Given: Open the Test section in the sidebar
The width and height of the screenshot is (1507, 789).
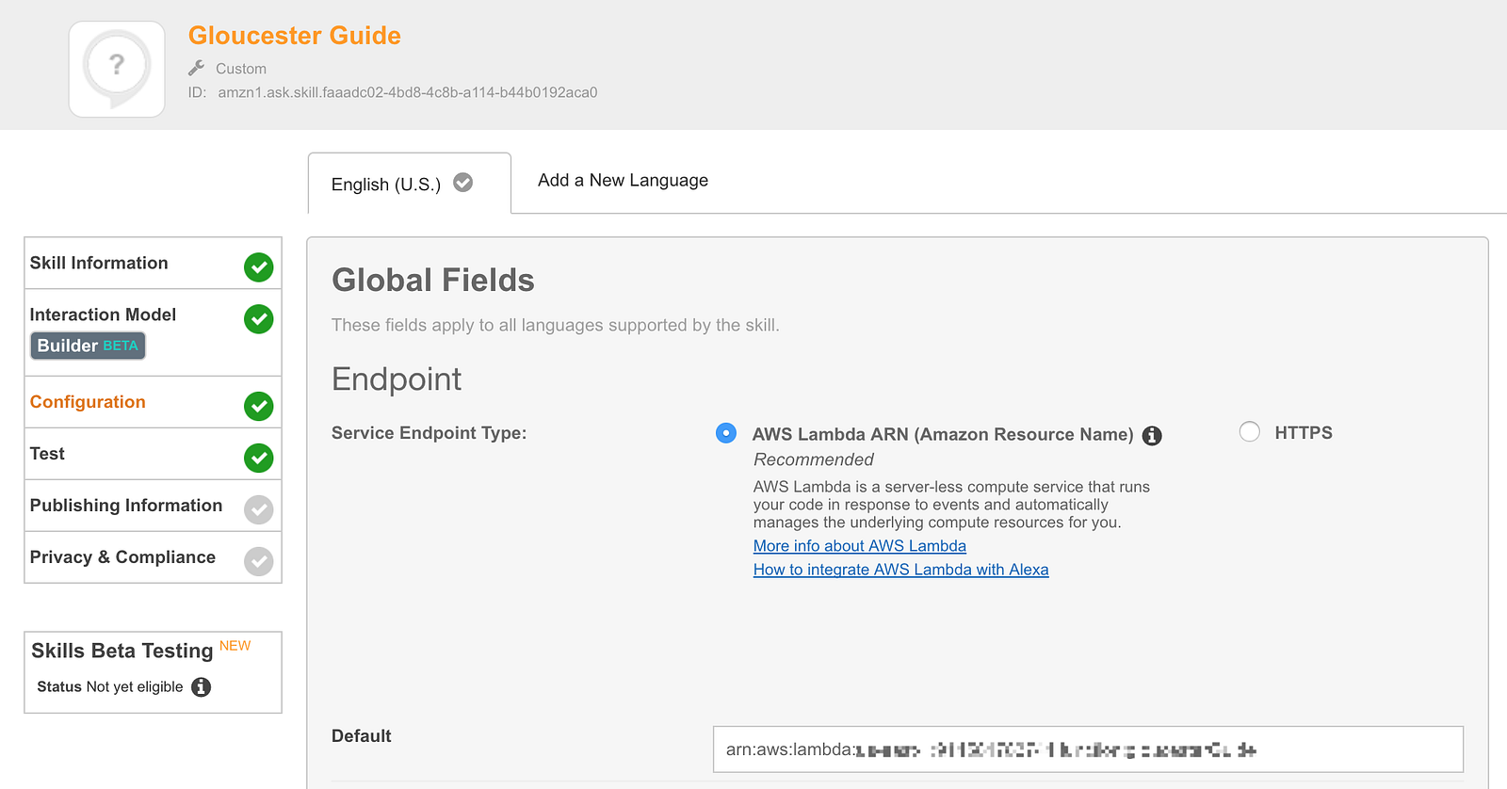Looking at the screenshot, I should [x=47, y=454].
